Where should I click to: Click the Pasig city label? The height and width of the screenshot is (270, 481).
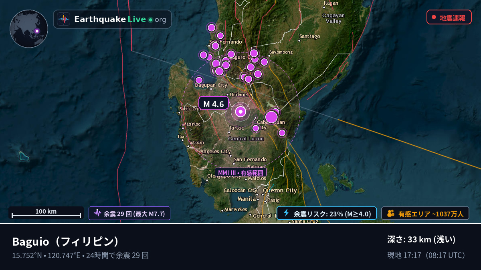click(x=273, y=200)
